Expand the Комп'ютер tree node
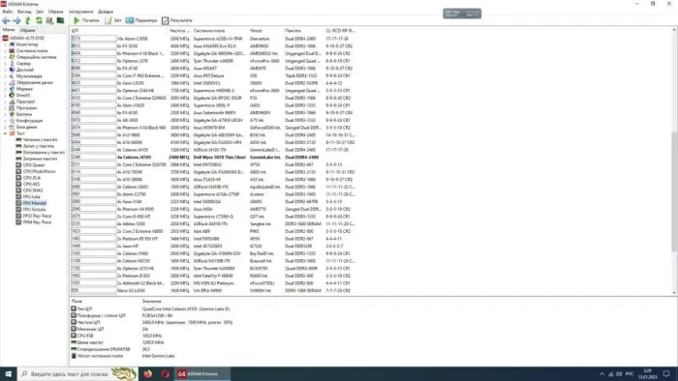 click(x=5, y=44)
